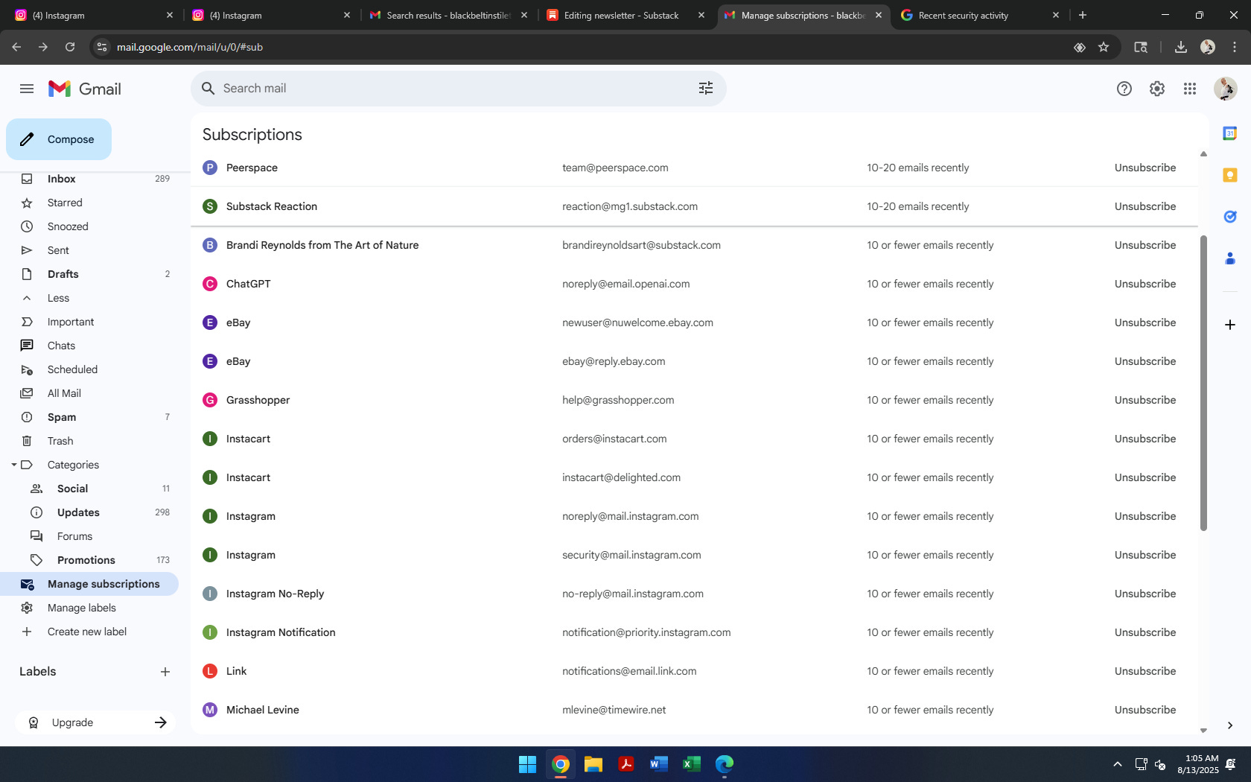Compose a new email
This screenshot has height=782, width=1251.
59,139
